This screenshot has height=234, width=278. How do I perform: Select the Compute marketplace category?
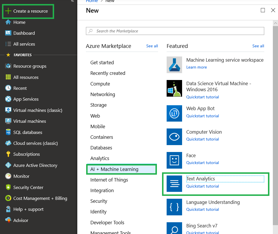point(100,84)
